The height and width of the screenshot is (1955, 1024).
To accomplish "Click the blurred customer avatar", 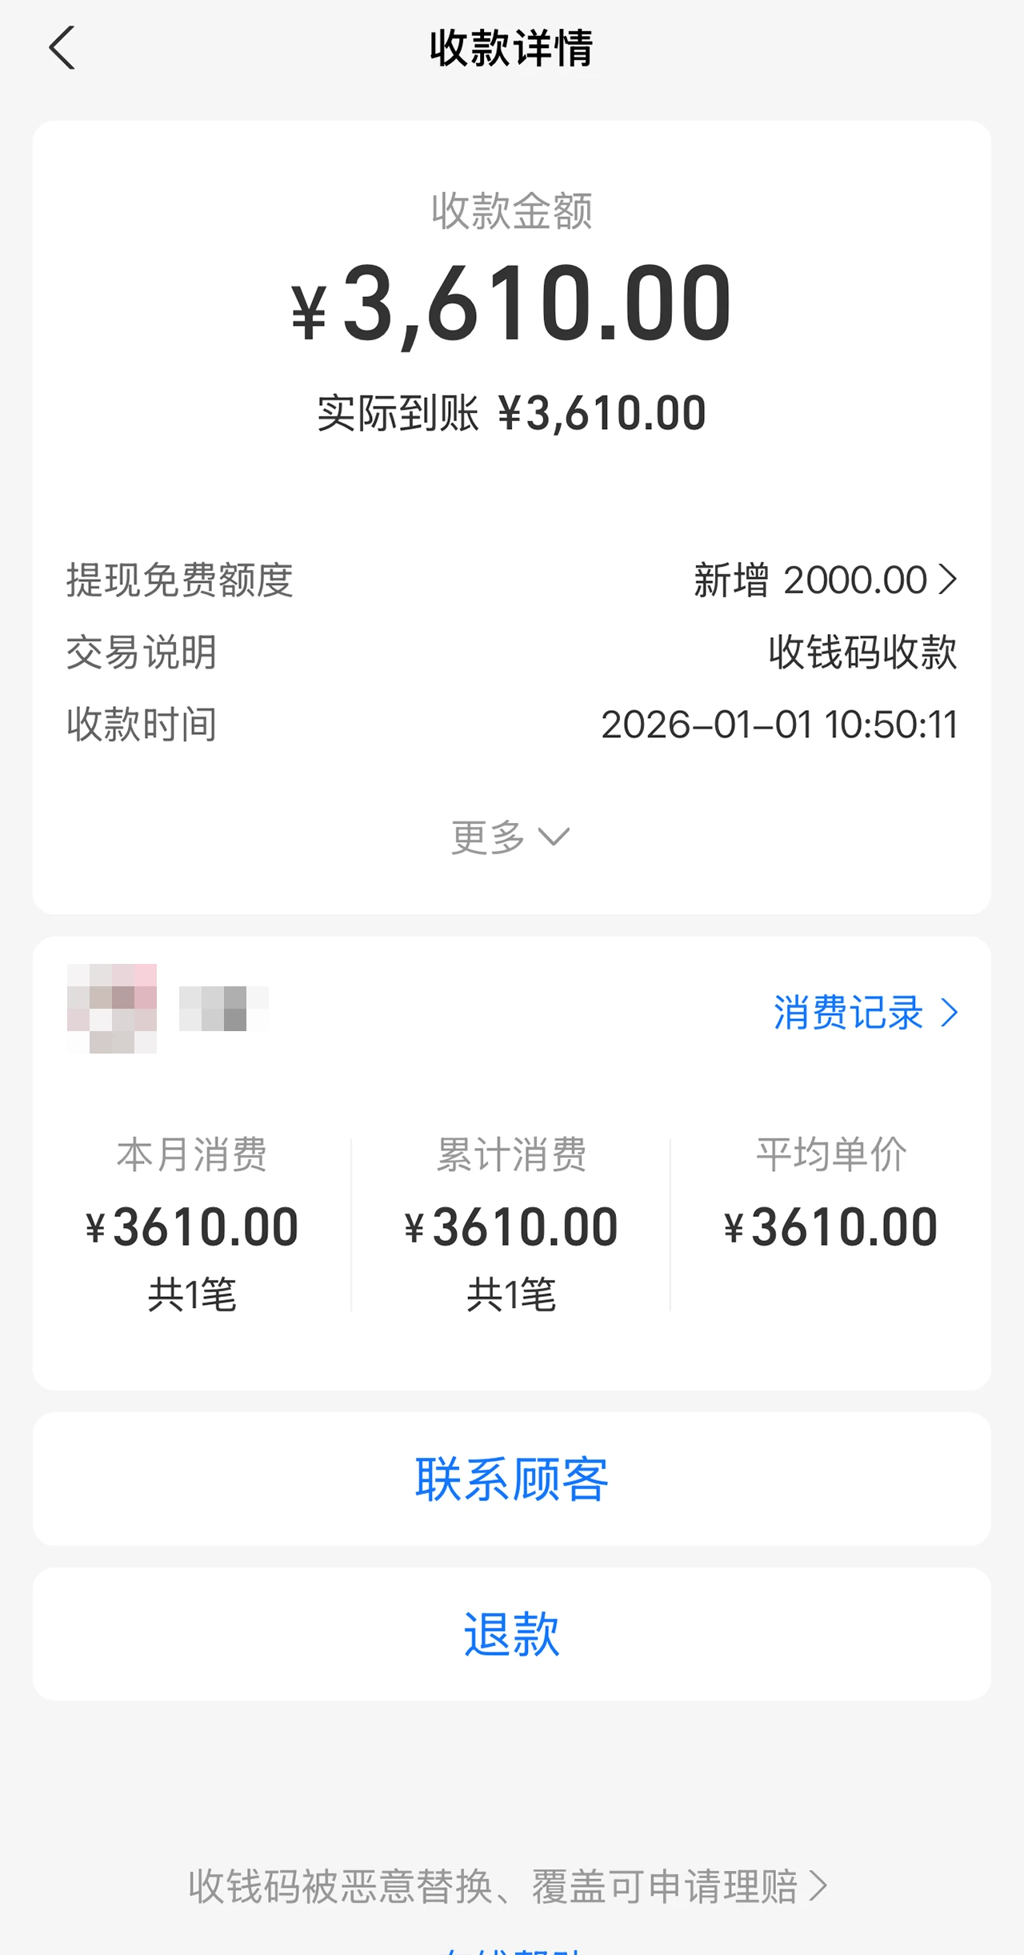I will pos(112,1009).
